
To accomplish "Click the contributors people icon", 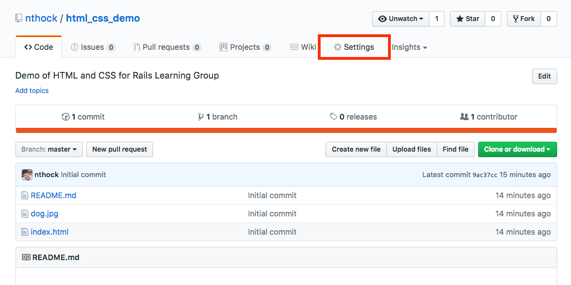I will coord(464,117).
